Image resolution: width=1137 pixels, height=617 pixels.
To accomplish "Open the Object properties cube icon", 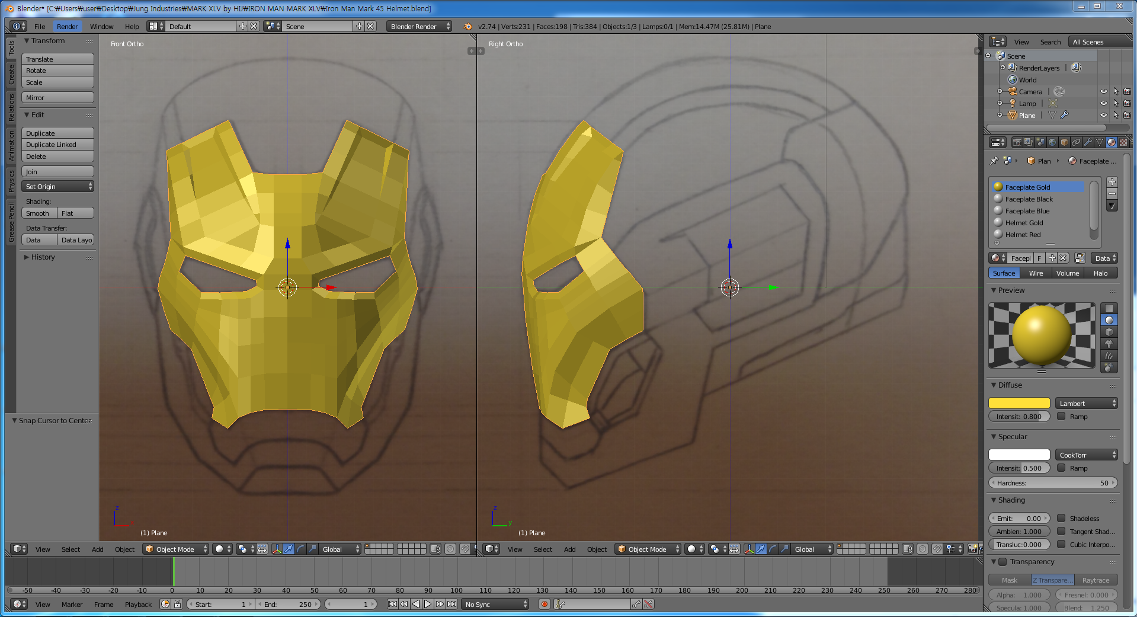I will tap(1064, 142).
